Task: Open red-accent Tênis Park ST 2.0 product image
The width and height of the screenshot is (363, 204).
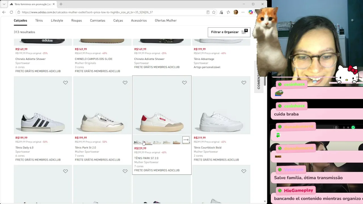Action: [x=162, y=105]
